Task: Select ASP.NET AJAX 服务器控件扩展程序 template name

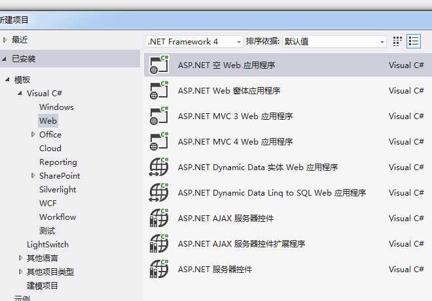Action: coord(242,243)
